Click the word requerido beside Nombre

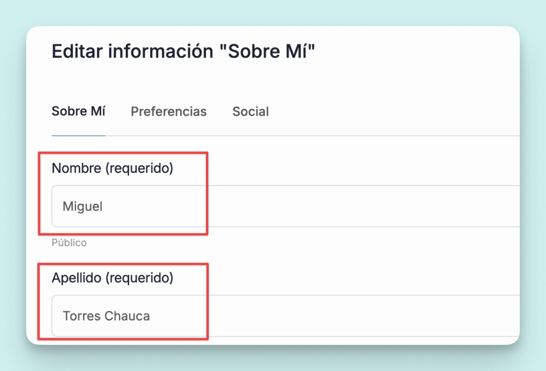click(x=139, y=168)
